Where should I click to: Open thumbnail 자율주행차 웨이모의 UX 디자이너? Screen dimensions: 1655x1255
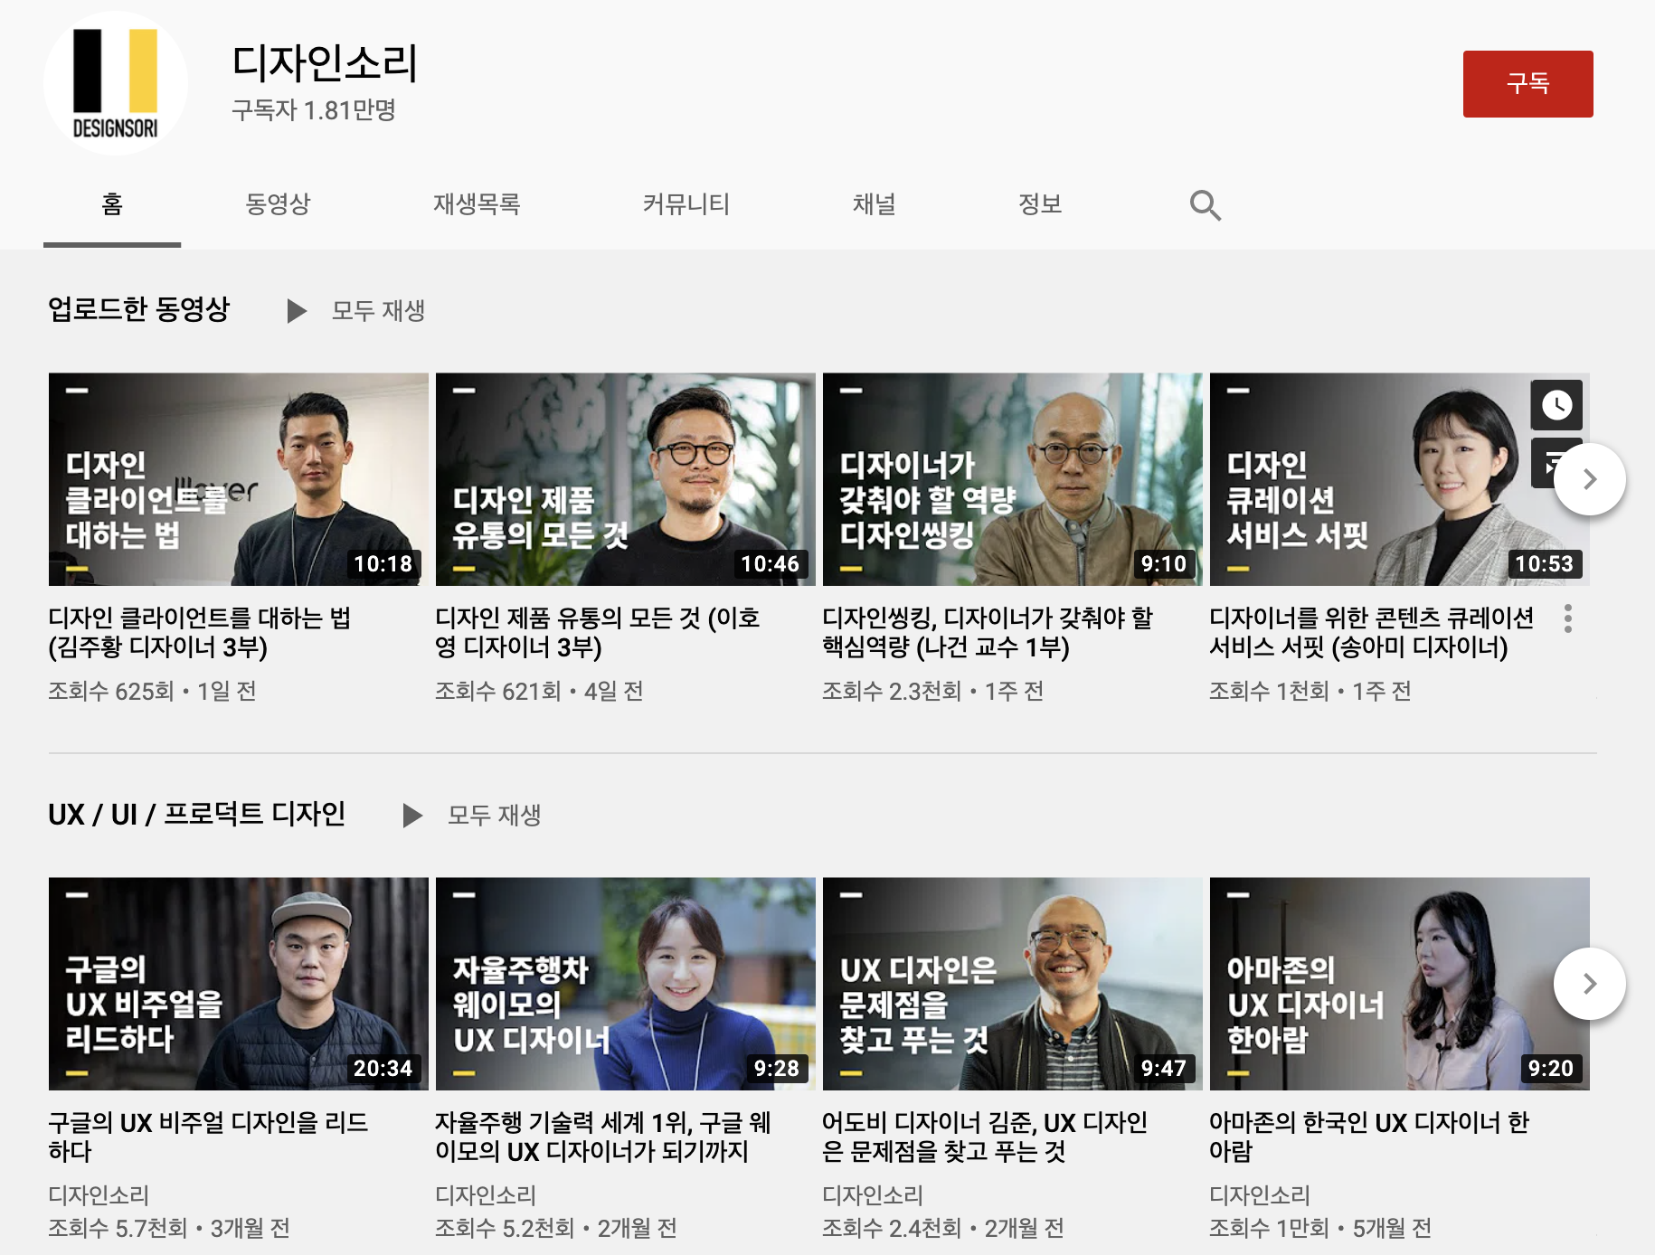[x=626, y=984]
